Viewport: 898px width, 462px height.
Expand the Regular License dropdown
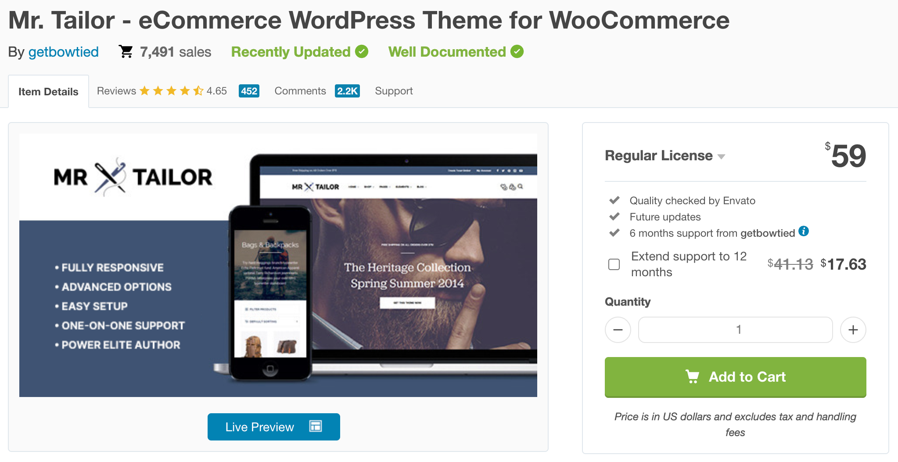(x=665, y=155)
